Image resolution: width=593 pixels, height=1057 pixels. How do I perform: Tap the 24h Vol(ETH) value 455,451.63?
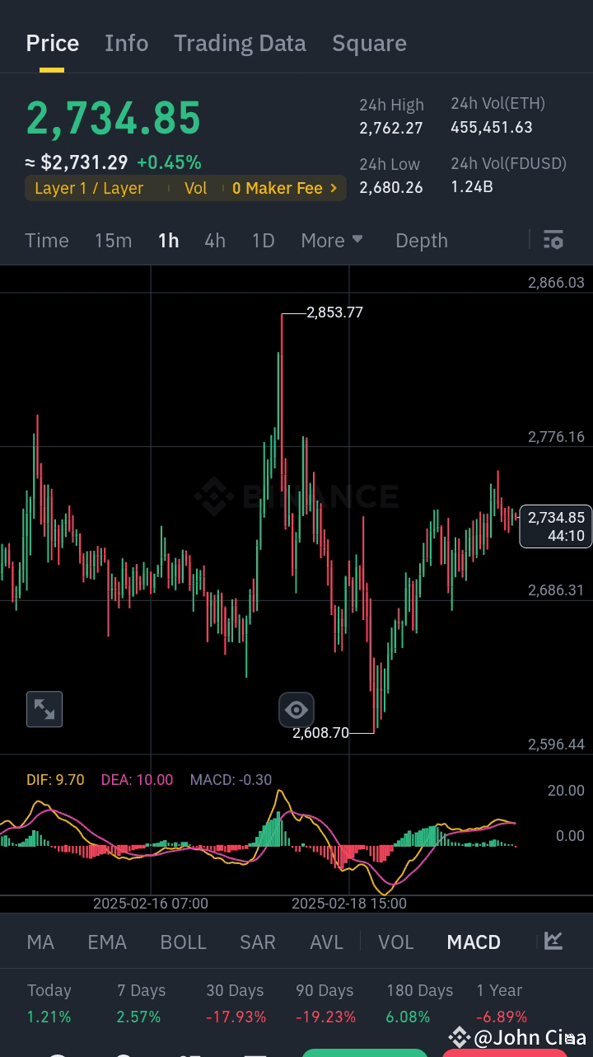(492, 127)
